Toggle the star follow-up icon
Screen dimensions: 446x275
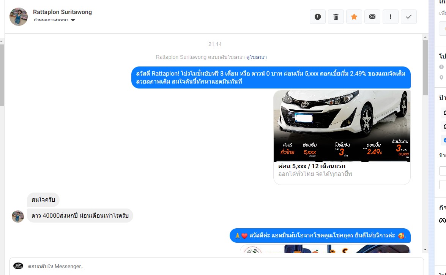354,17
